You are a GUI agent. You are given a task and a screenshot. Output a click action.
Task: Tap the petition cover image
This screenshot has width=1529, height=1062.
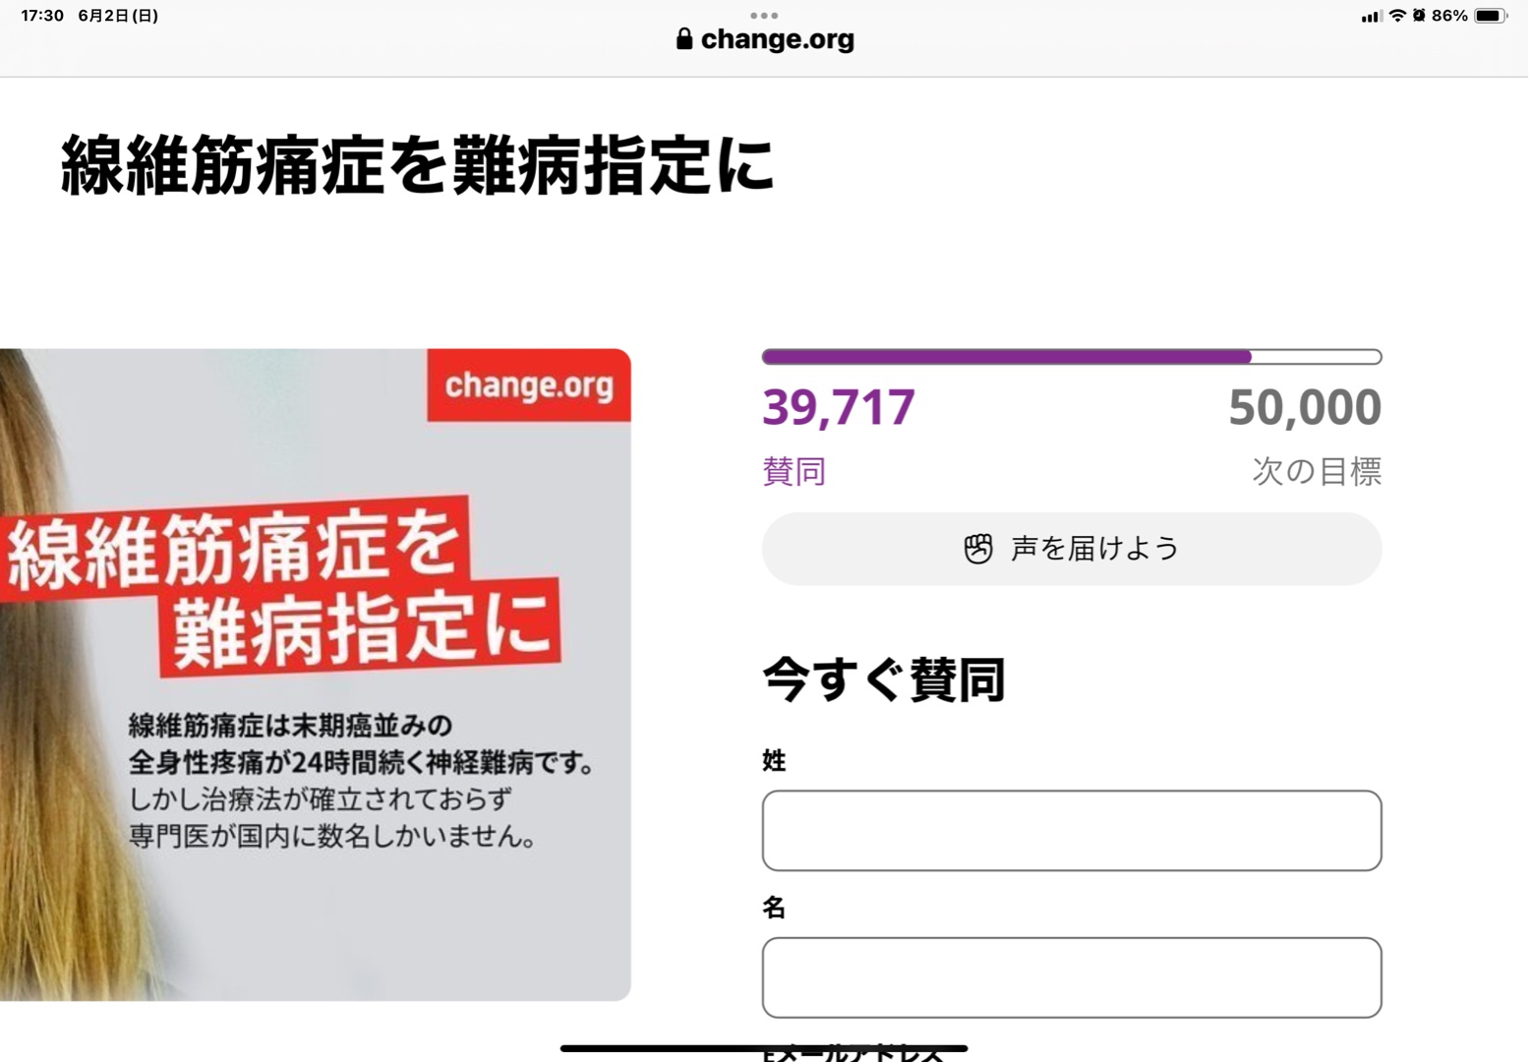pos(315,675)
